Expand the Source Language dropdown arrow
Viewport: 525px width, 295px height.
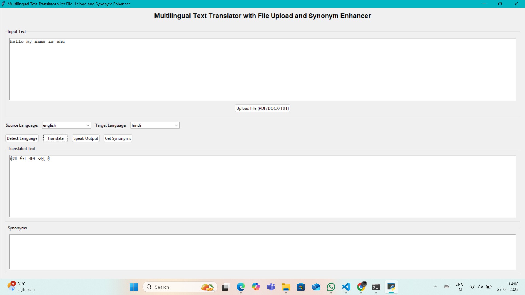pyautogui.click(x=88, y=125)
